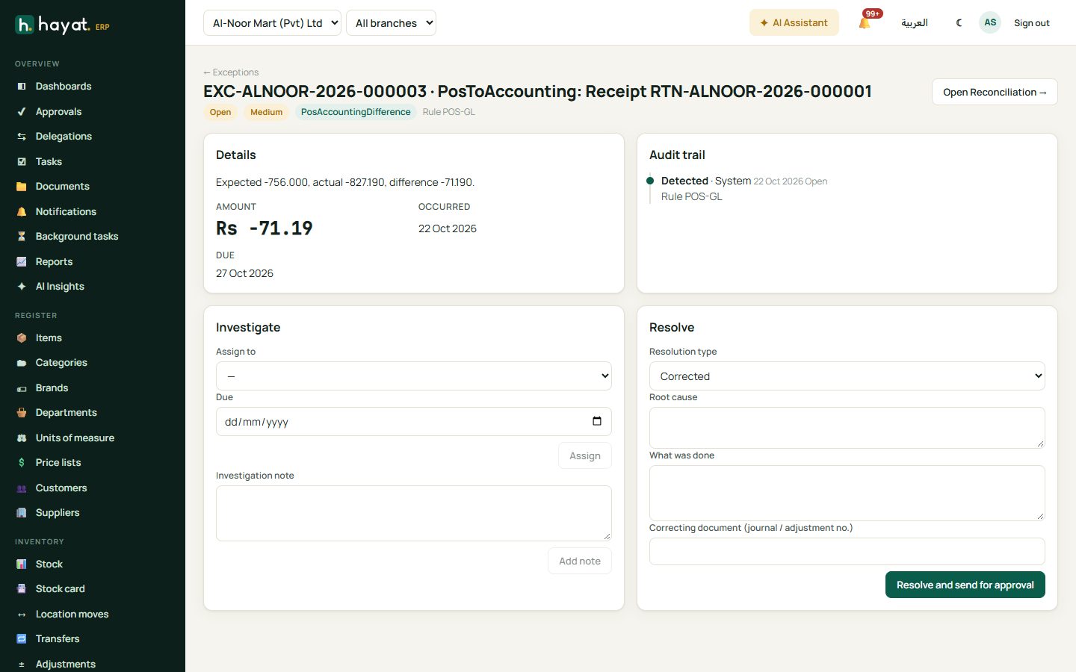1076x672 pixels.
Task: Focus the Investigation note textarea
Action: [x=414, y=513]
